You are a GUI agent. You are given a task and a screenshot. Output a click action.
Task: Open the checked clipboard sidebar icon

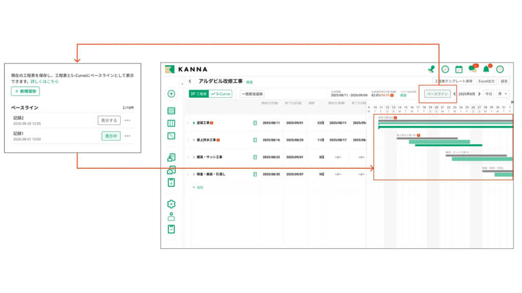point(171,229)
